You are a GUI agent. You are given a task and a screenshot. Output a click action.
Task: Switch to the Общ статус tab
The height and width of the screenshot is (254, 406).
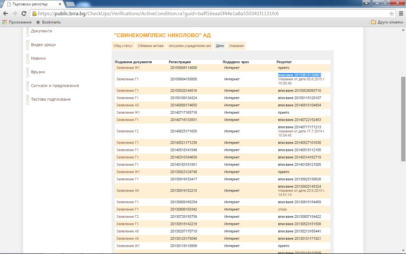tap(123, 46)
